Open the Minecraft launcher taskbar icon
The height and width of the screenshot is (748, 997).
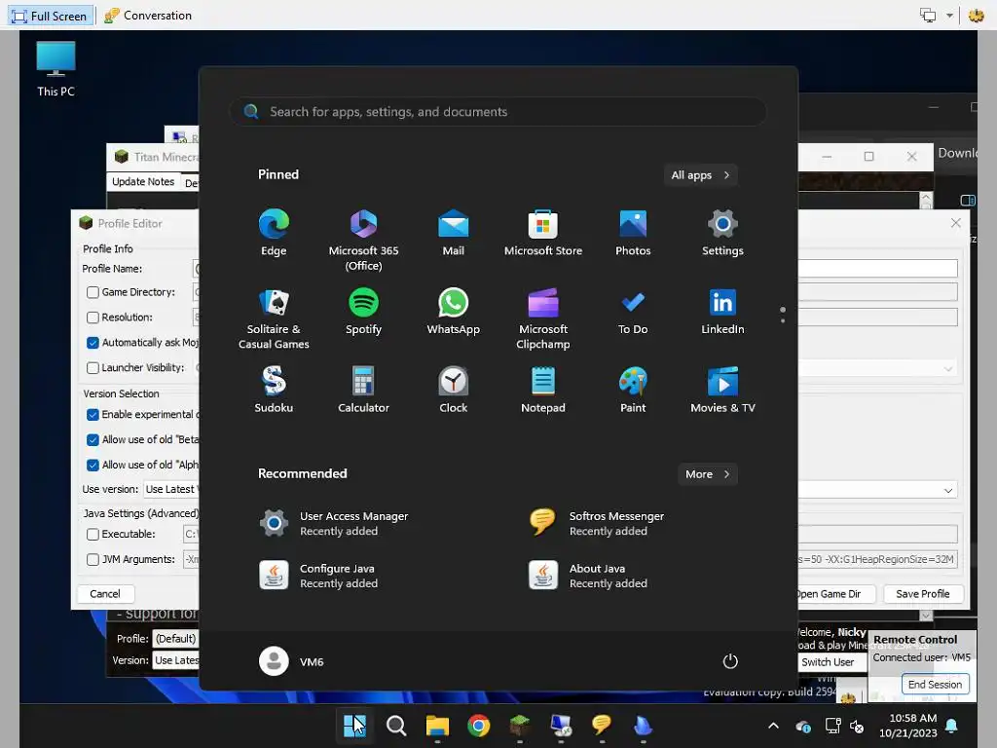point(520,725)
